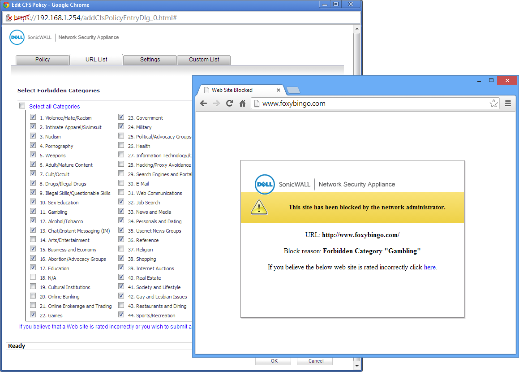Uncheck Pornography category checkbox
The width and height of the screenshot is (519, 372).
(x=33, y=145)
